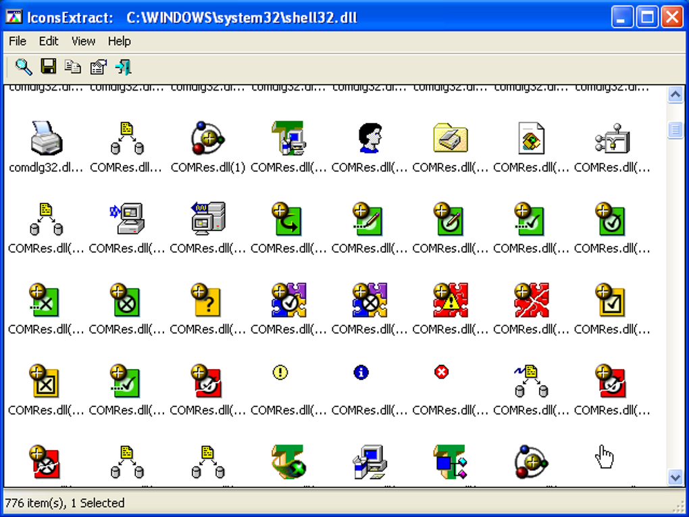Select the printer icon from comdlg32.dll

click(x=47, y=138)
